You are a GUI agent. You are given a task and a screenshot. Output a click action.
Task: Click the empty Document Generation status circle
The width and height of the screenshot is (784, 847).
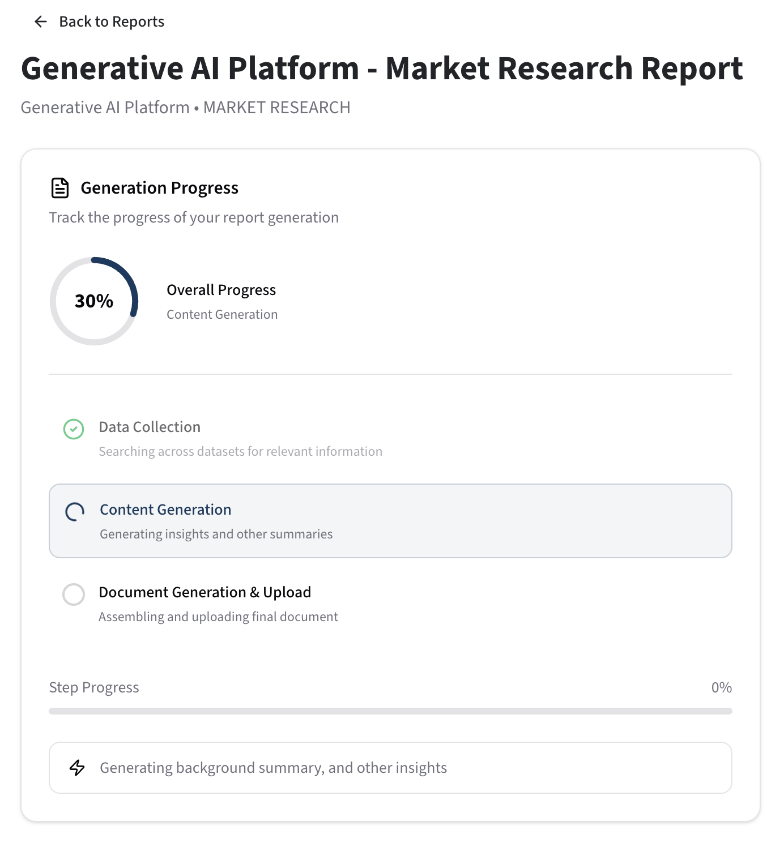[74, 594]
